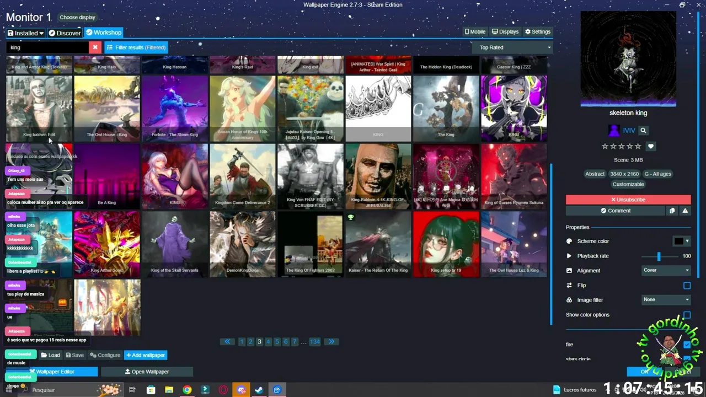Switch to the Discover tab
This screenshot has width=706, height=397.
pos(65,33)
